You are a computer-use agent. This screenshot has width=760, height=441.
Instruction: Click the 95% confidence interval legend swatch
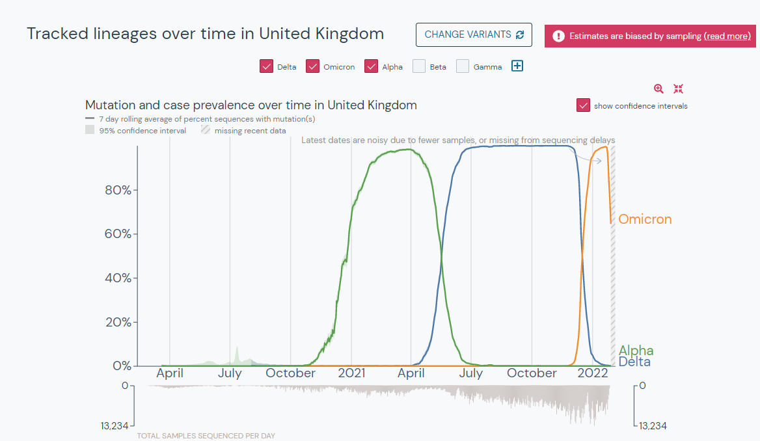click(90, 130)
